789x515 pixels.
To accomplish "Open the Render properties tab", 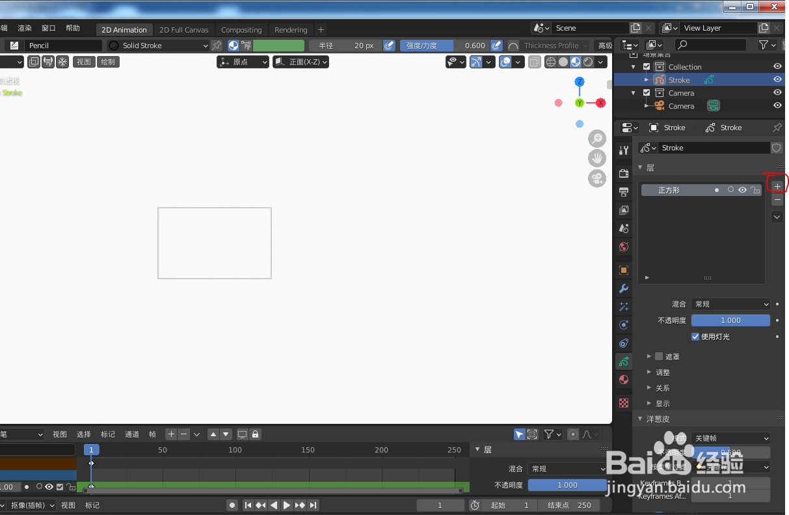I will [624, 173].
